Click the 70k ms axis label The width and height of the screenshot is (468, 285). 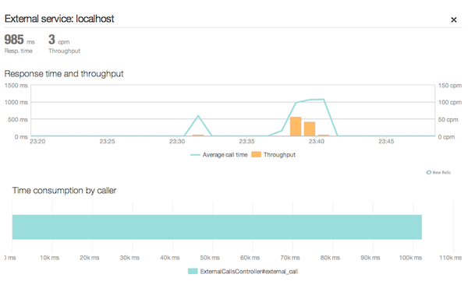pyautogui.click(x=290, y=258)
